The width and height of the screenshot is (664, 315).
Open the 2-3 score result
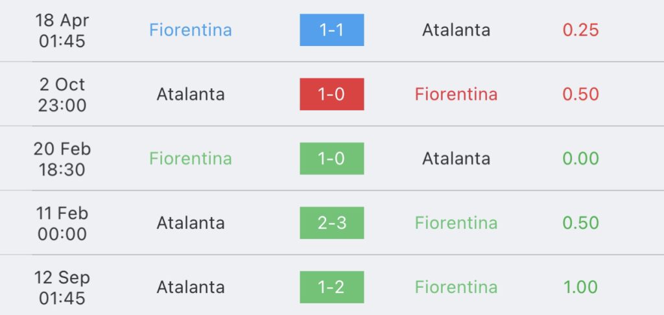coord(331,223)
